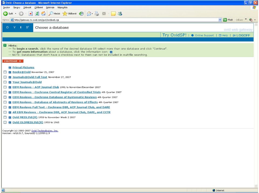Open info icon for Cochrane Database of Systematic Reviews
The height and width of the screenshot is (193, 259).
10,97
